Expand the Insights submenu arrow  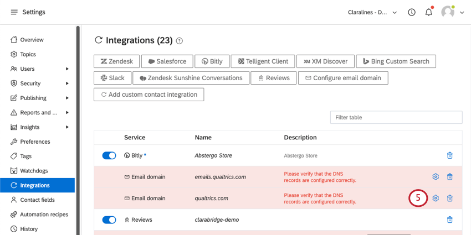coord(67,127)
